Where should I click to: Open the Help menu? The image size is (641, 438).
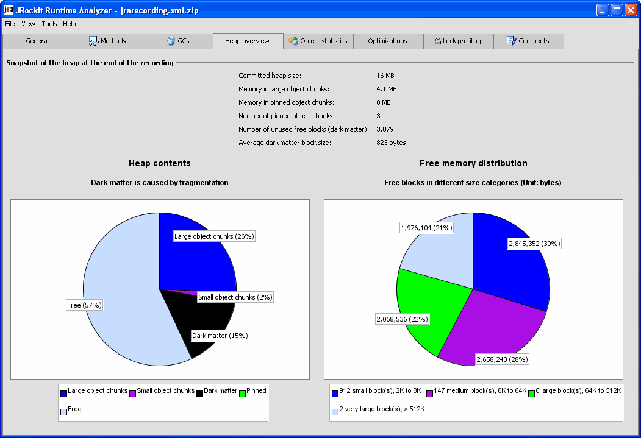pyautogui.click(x=70, y=24)
